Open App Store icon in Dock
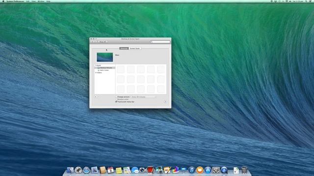 208,170
